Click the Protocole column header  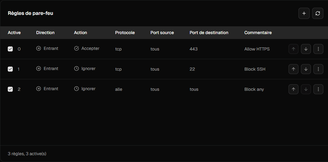tap(125, 33)
